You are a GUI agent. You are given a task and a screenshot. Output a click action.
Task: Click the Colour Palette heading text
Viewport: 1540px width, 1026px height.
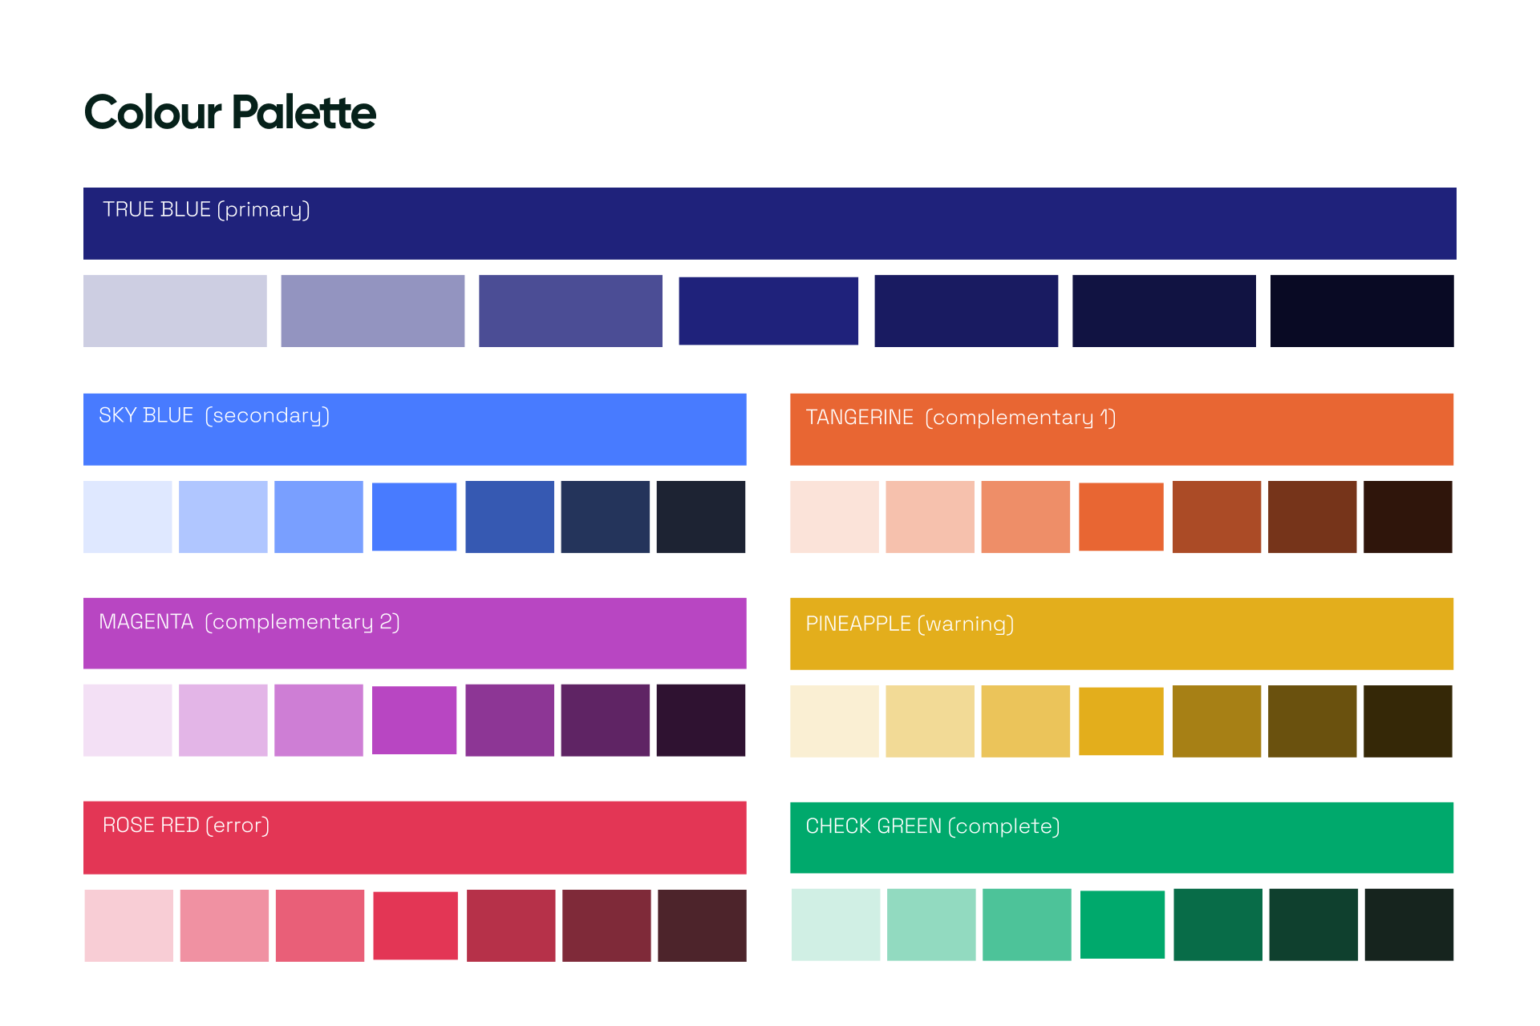(x=230, y=112)
